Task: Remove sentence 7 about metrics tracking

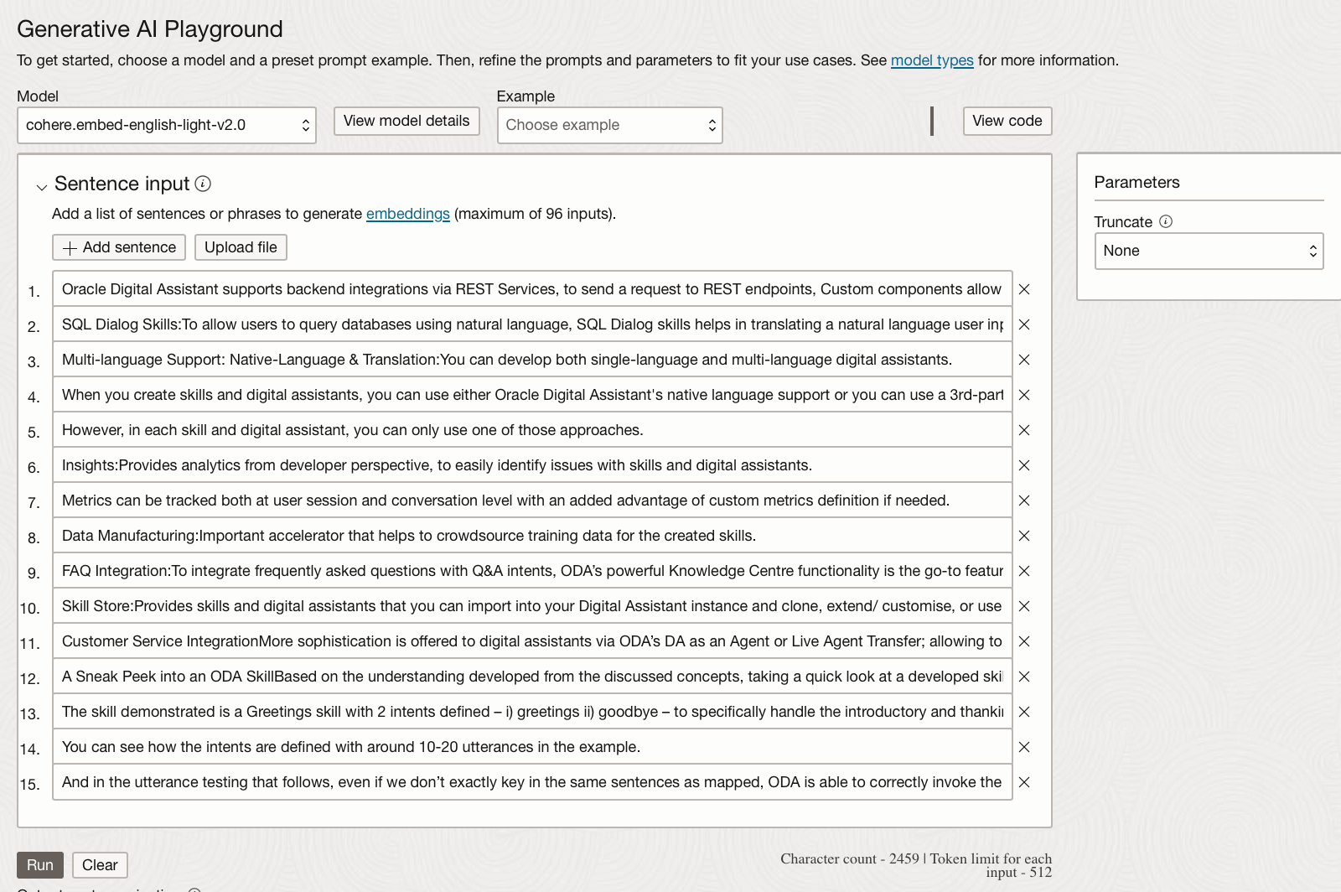Action: 1023,500
